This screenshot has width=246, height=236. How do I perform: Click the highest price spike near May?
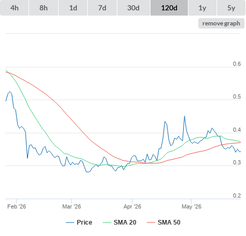point(184,116)
